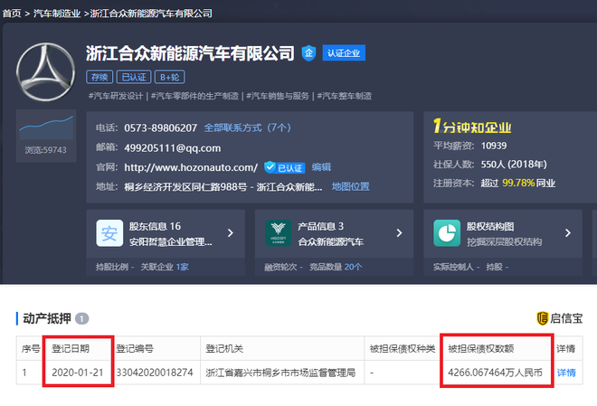597x406 pixels.
Task: Click the 登记编号 column header
Action: (x=135, y=348)
